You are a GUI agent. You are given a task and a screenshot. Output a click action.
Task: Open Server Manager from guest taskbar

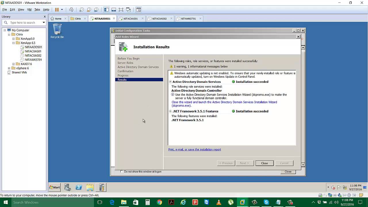click(x=68, y=187)
